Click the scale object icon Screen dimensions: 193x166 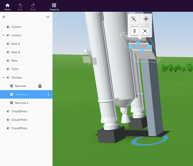click(145, 31)
